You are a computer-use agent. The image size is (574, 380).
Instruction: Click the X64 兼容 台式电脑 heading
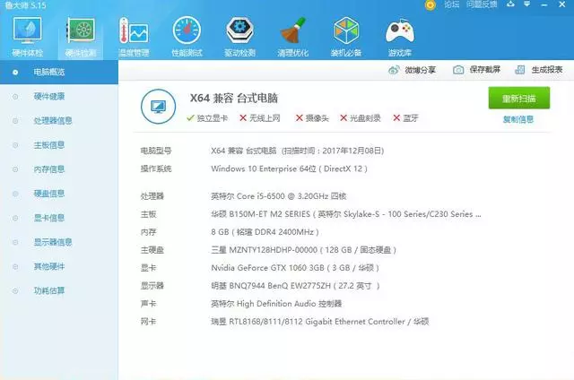(x=233, y=98)
